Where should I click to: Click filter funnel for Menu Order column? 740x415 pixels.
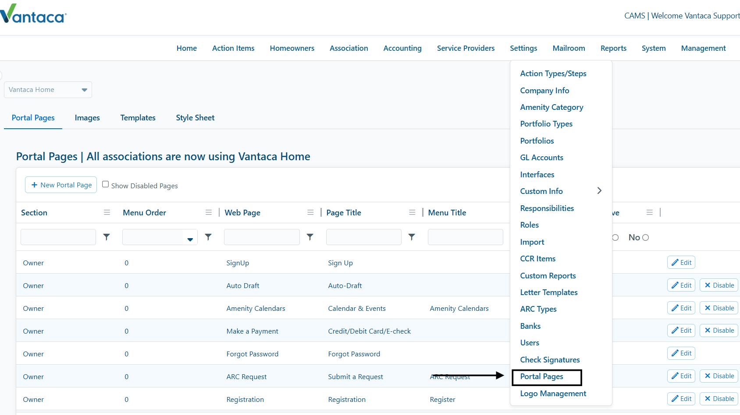(x=208, y=237)
